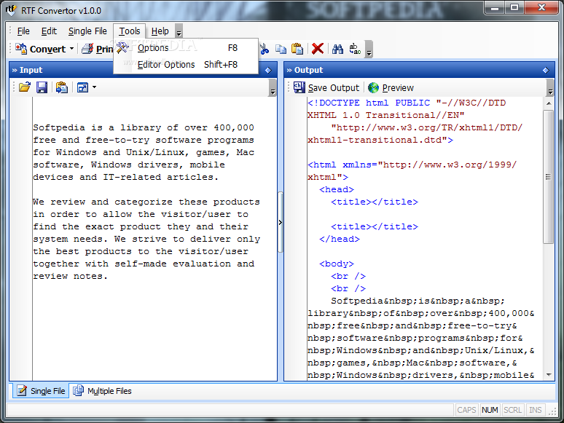
Task: Click the Cut scissors icon
Action: click(x=265, y=49)
